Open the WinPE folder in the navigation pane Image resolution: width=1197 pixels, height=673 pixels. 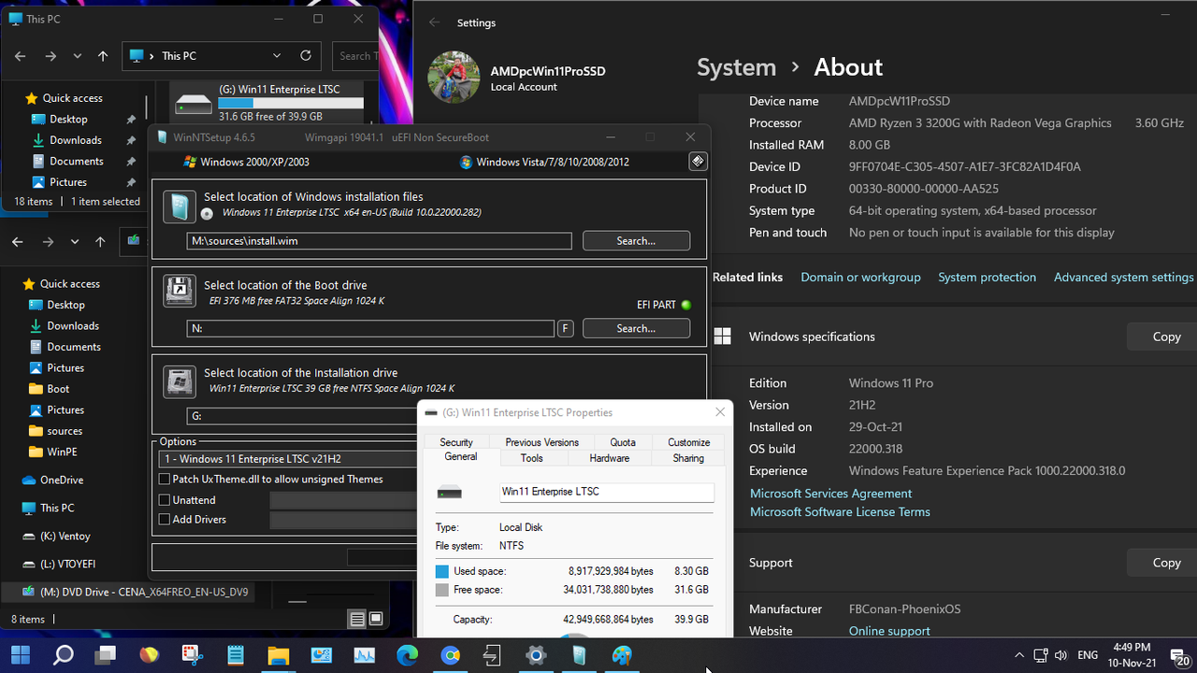click(61, 451)
